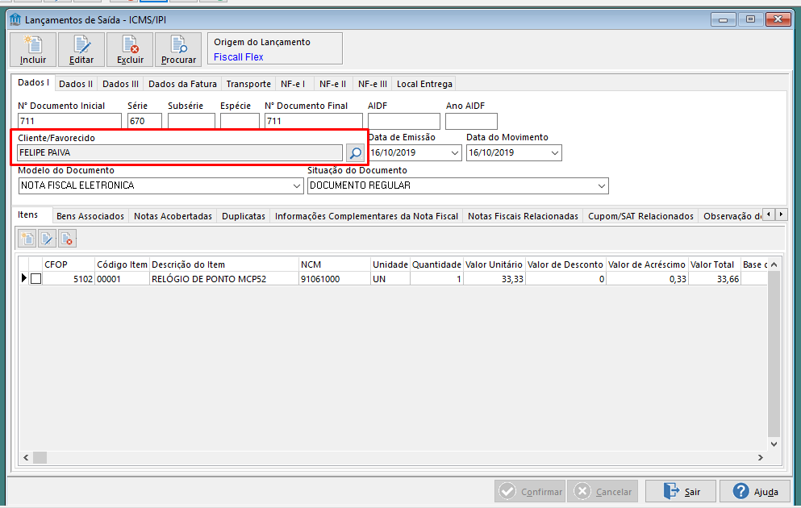Click the Editar toolbar button

(81, 49)
